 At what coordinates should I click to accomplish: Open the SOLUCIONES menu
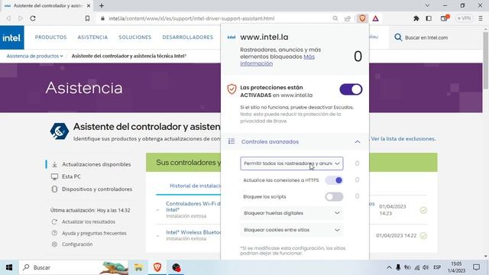pyautogui.click(x=134, y=37)
